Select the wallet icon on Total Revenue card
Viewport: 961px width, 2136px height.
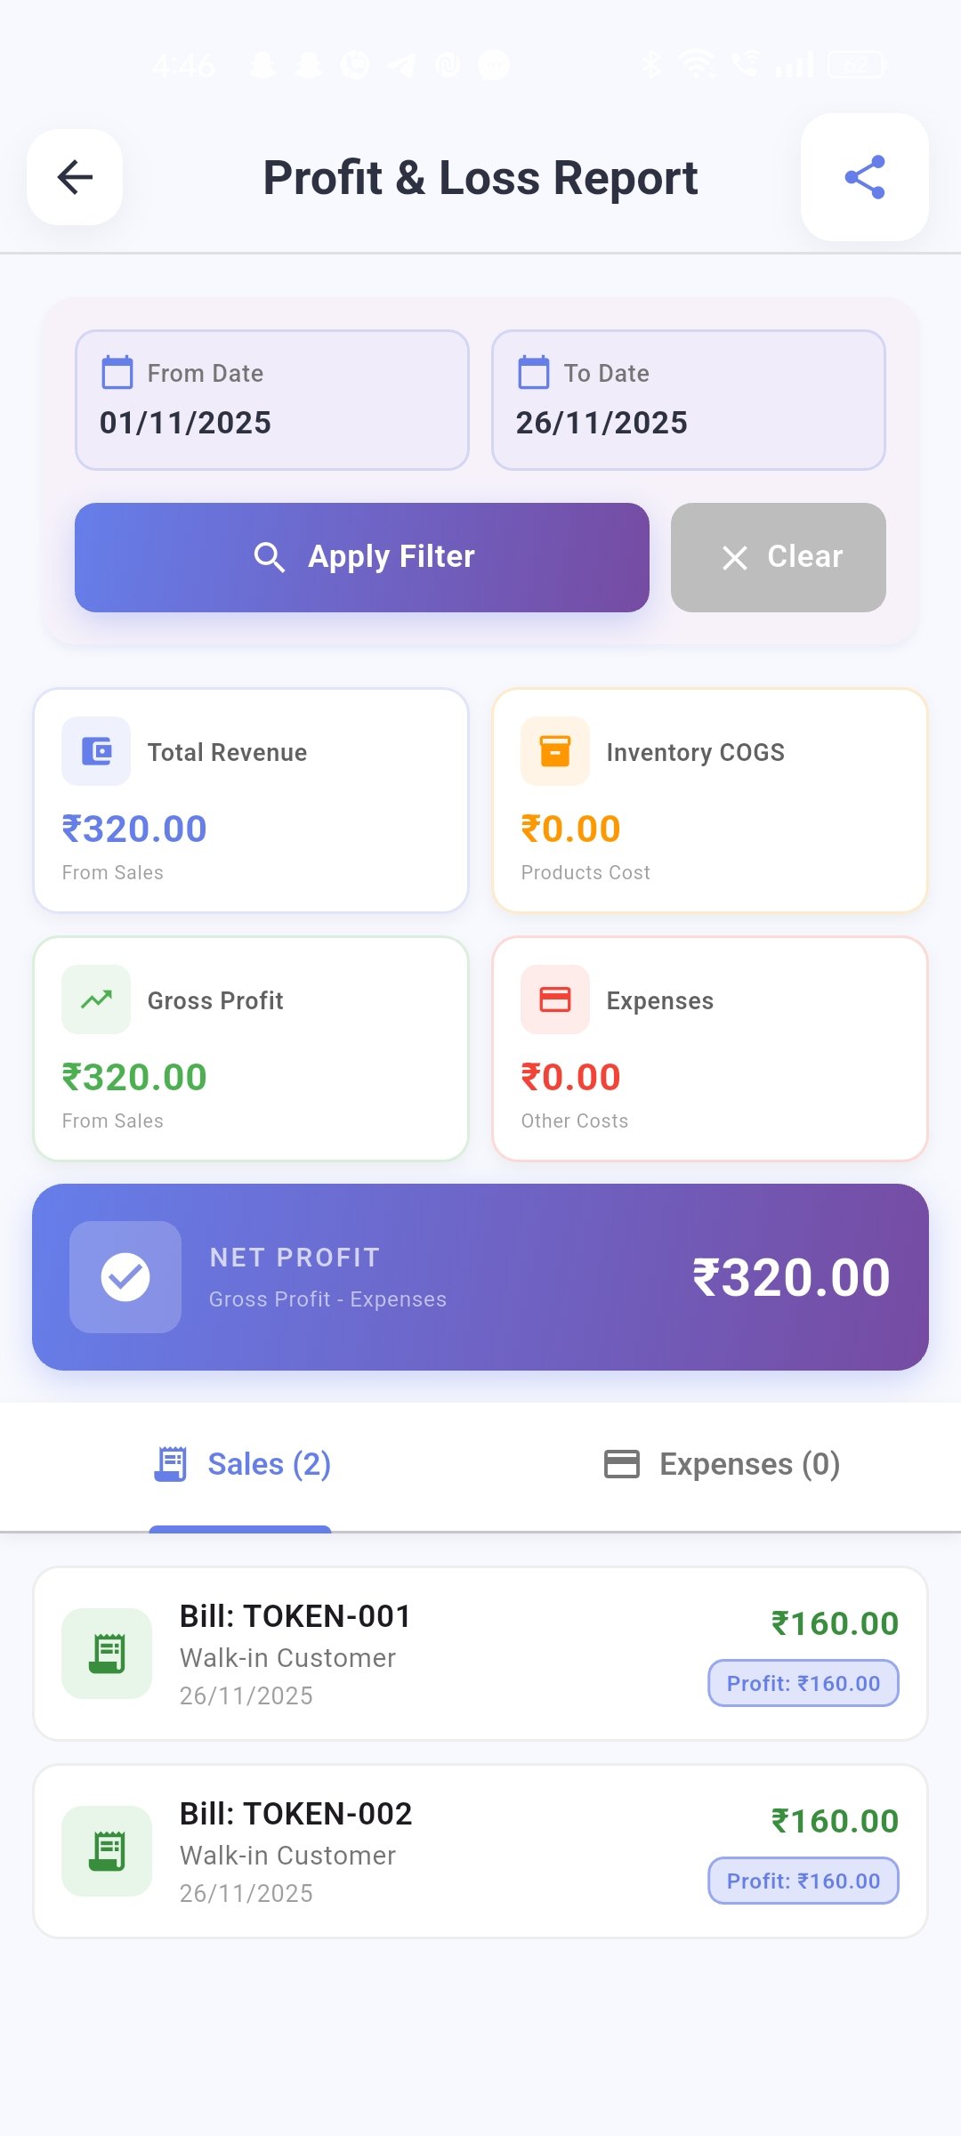(x=95, y=750)
